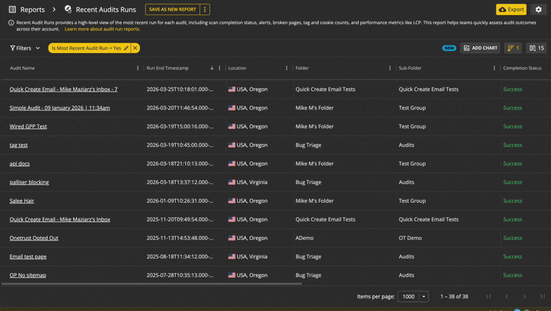Click the Export button
This screenshot has height=311, width=551.
pyautogui.click(x=511, y=10)
